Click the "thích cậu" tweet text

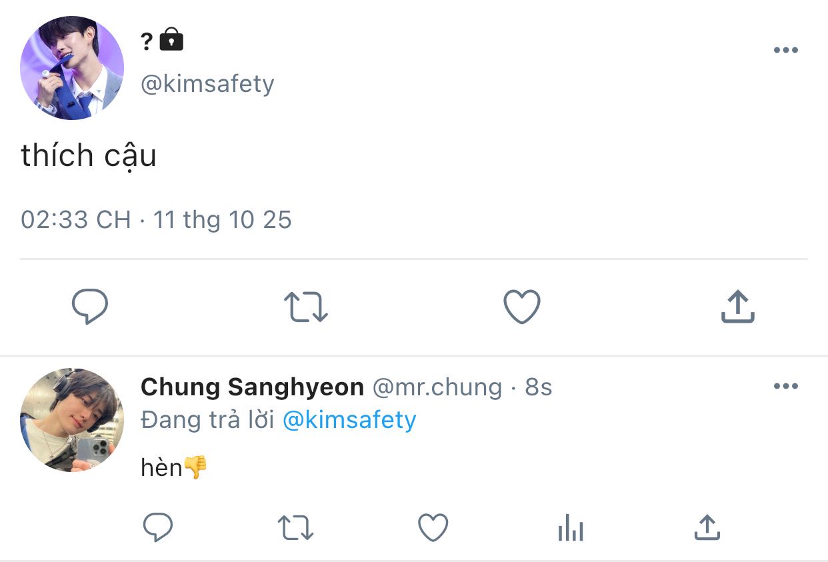[89, 156]
